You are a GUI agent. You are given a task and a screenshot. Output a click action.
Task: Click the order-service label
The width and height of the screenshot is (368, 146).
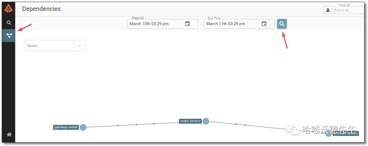190,121
